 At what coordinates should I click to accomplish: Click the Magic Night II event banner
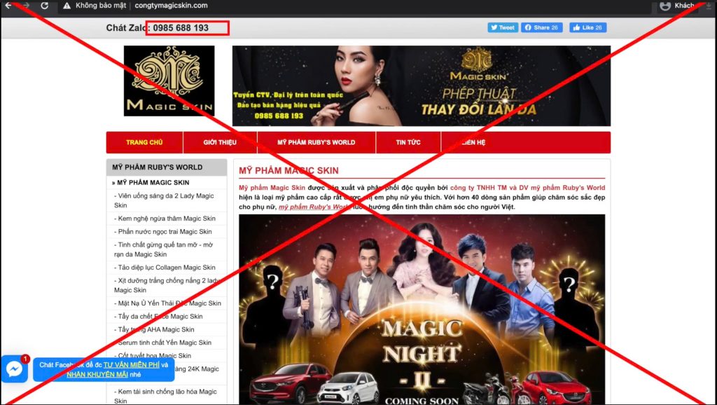click(x=422, y=309)
